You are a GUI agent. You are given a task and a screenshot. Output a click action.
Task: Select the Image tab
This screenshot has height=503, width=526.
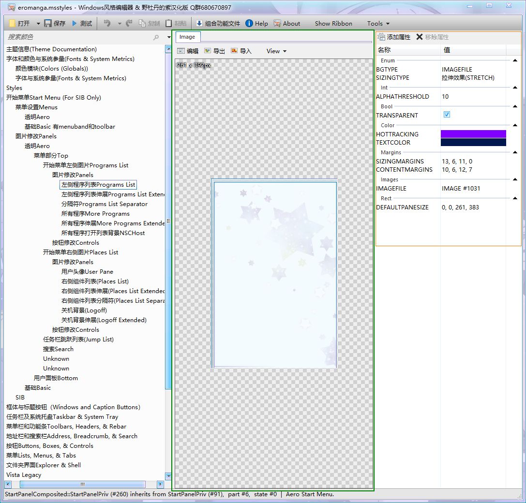click(187, 37)
